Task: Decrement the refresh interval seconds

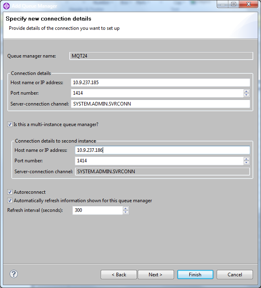Action: click(126, 212)
